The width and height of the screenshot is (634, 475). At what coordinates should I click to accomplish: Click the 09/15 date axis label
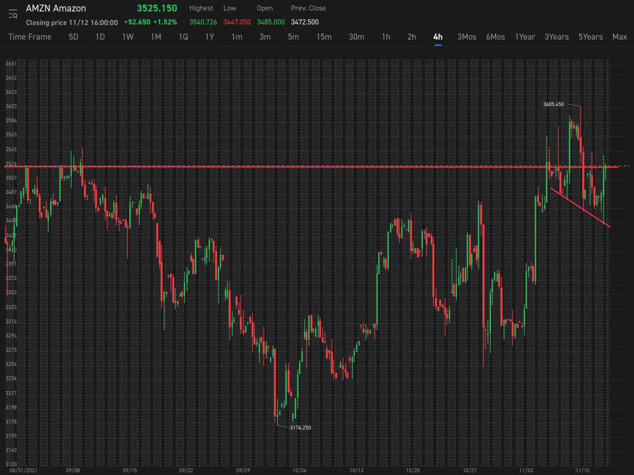130,470
